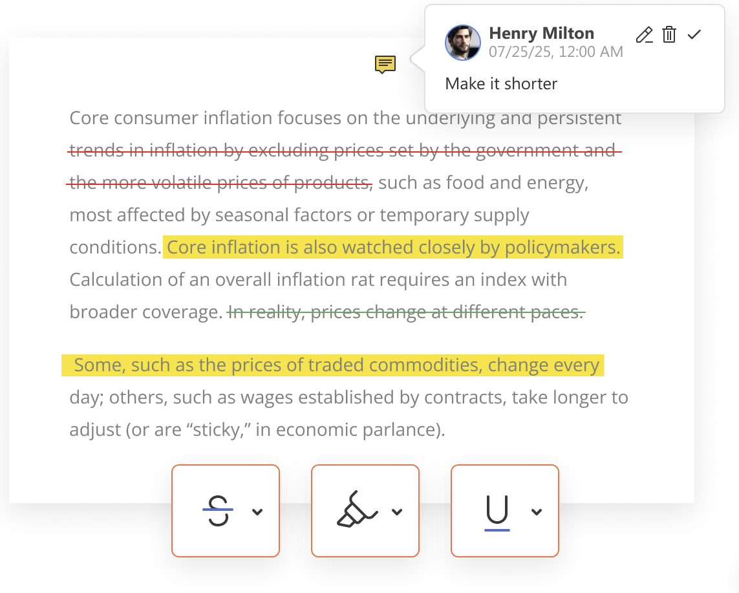Image resolution: width=739 pixels, height=593 pixels.
Task: Click the red strikethrough "trends in inflation" line
Action: (343, 151)
